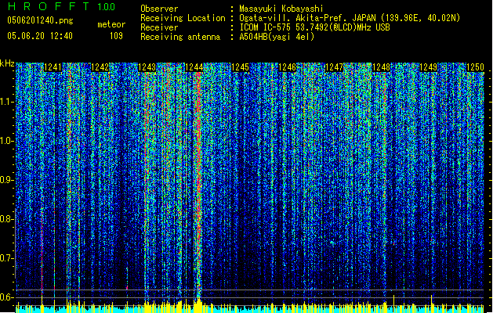
Task: Click the A504HB(yagi 4el) antenna text
Action: [x=277, y=37]
